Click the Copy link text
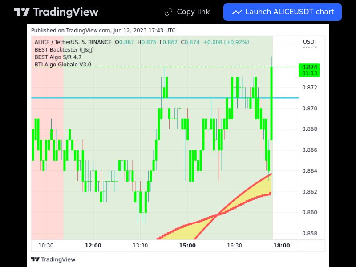The height and width of the screenshot is (267, 356). (193, 12)
